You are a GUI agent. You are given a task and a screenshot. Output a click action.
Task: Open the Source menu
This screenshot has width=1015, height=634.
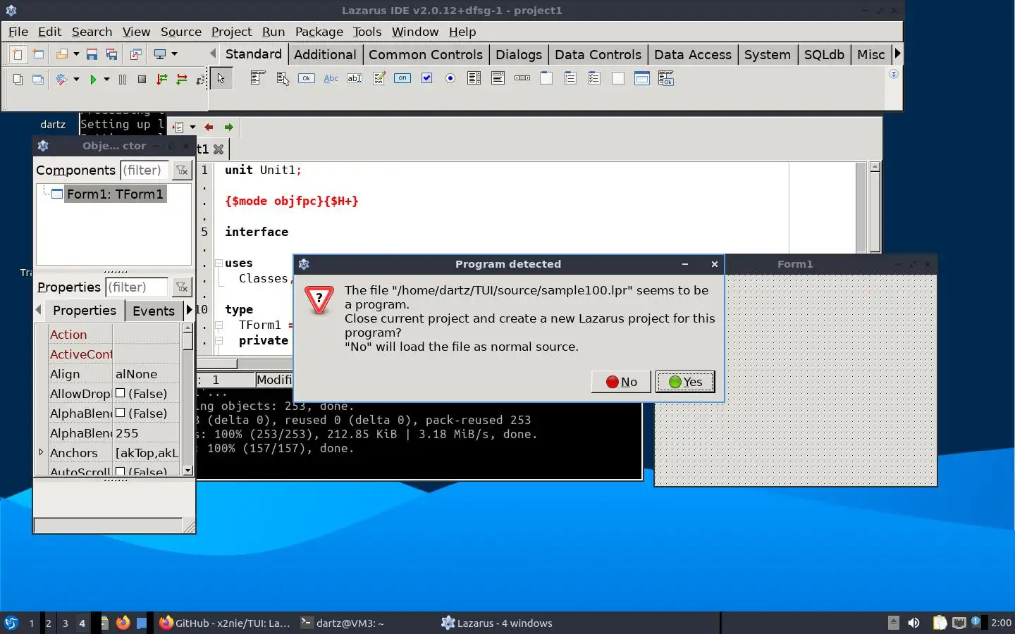[x=181, y=32]
